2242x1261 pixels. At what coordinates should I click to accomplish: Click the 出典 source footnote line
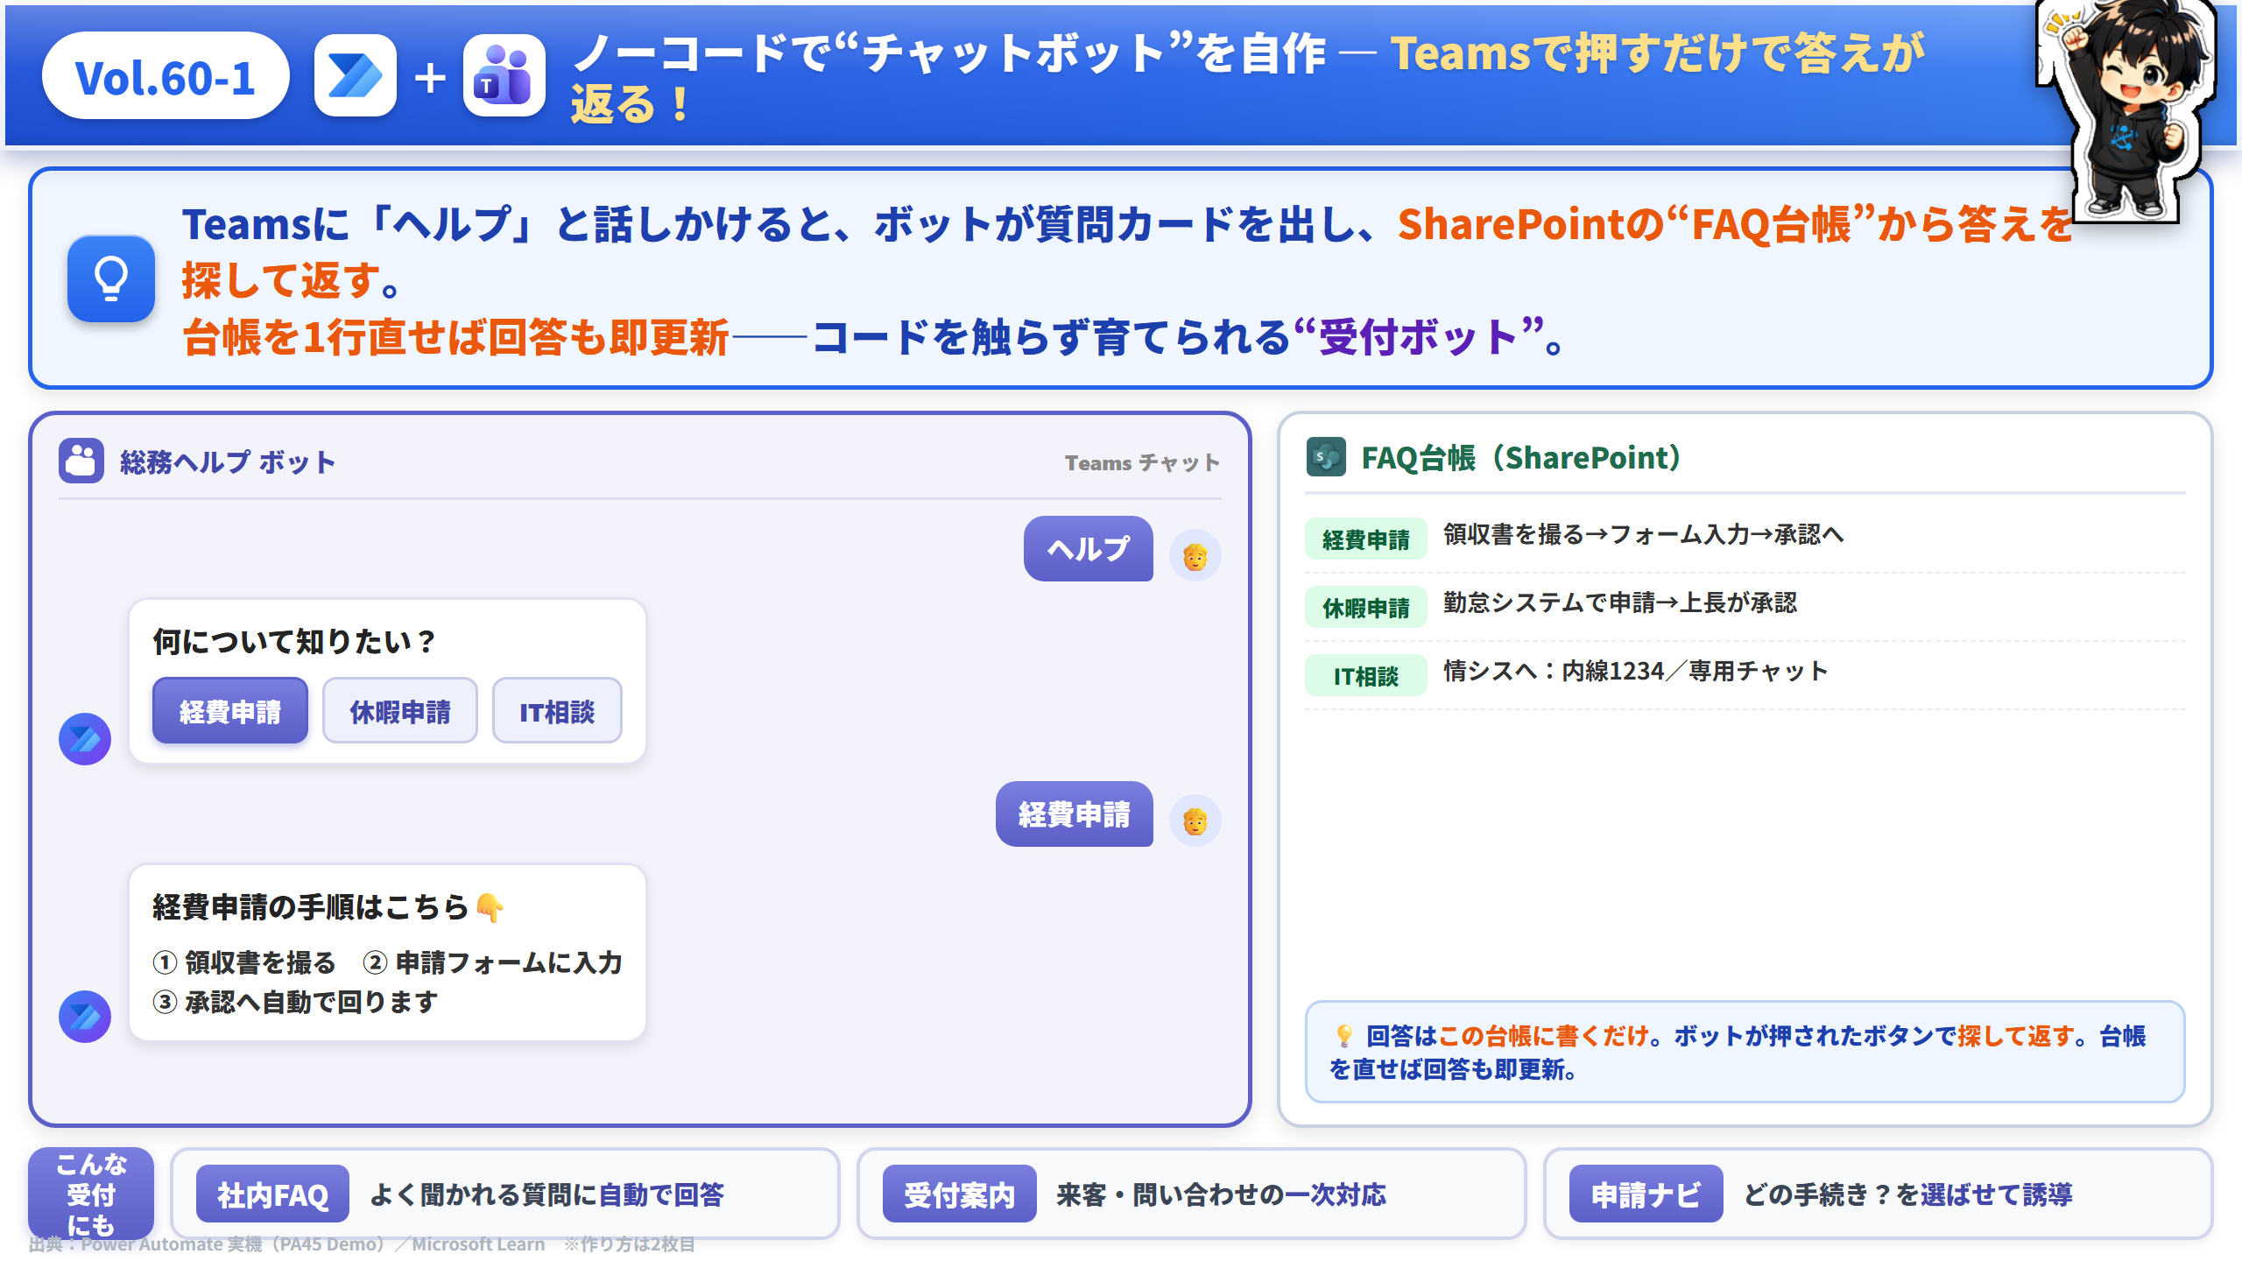[363, 1243]
